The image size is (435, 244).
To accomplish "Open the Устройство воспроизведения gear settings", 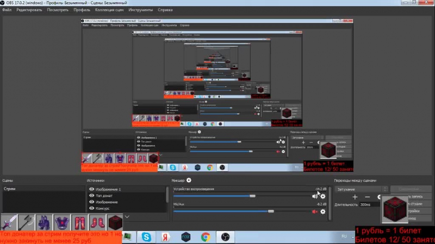I will pos(323,196).
